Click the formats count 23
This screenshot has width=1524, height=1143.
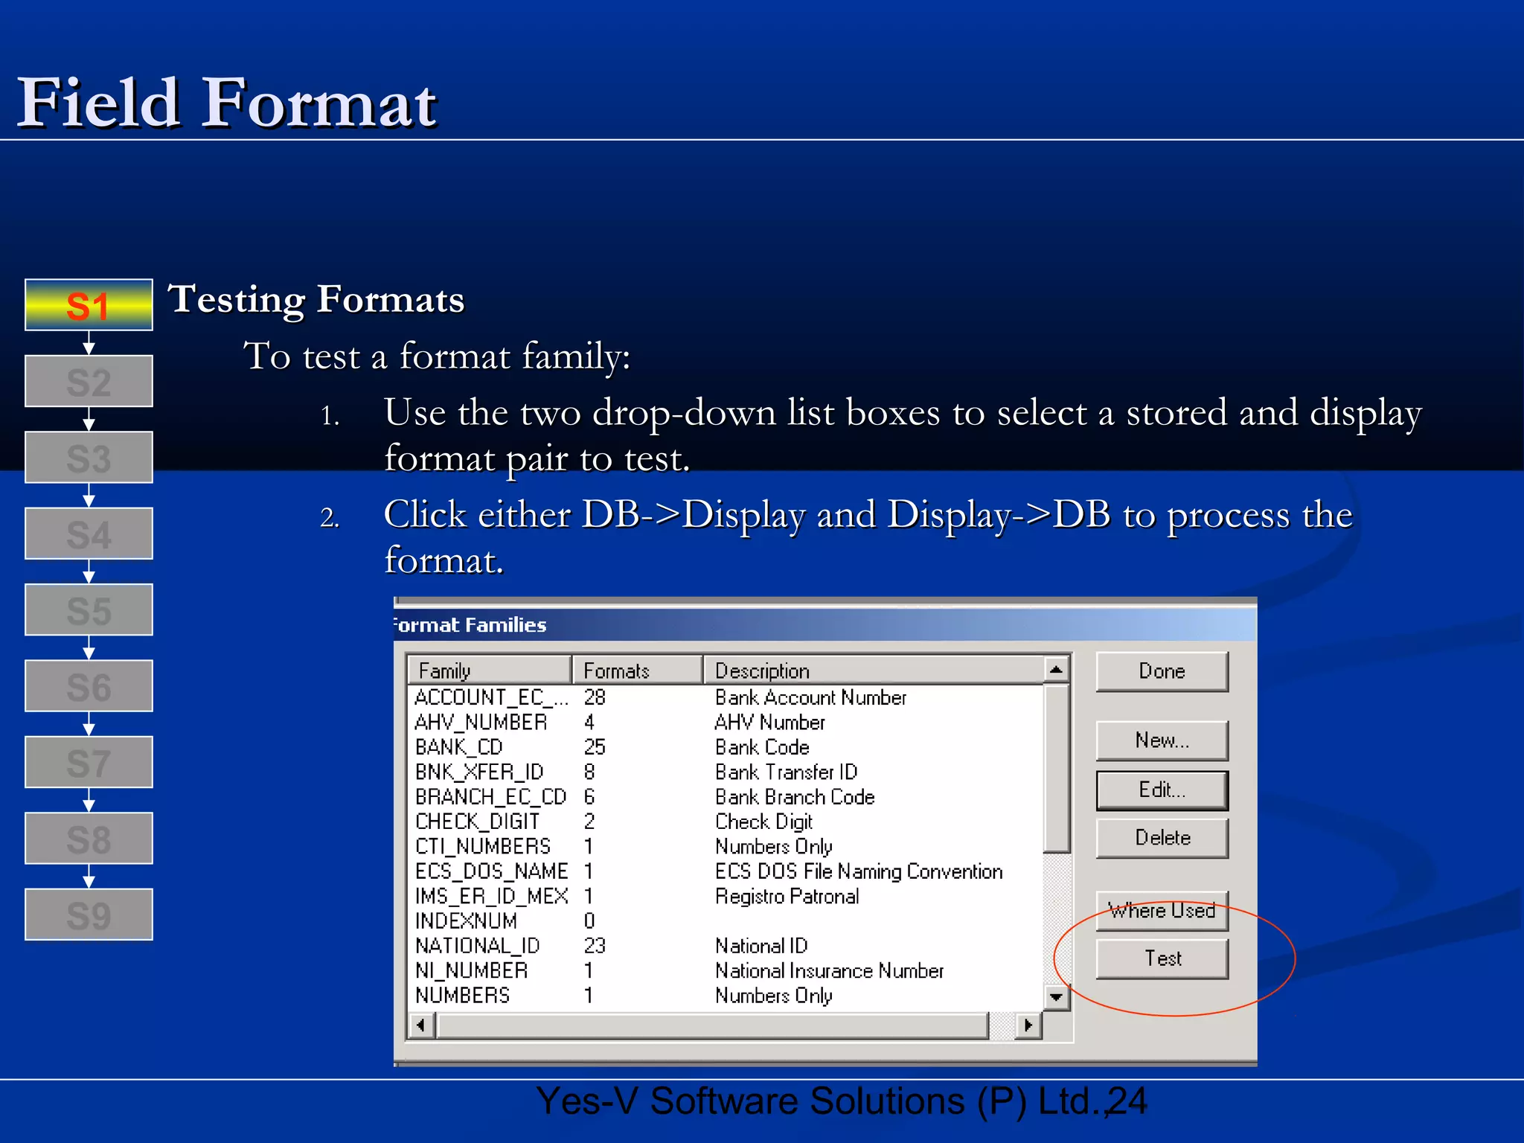click(x=595, y=946)
